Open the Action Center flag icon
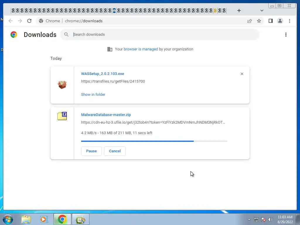This screenshot has height=225, width=300. (x=263, y=219)
